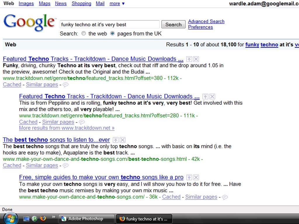Click comment bubble under first Trackitdown result
This screenshot has width=299, height=224.
66,85
